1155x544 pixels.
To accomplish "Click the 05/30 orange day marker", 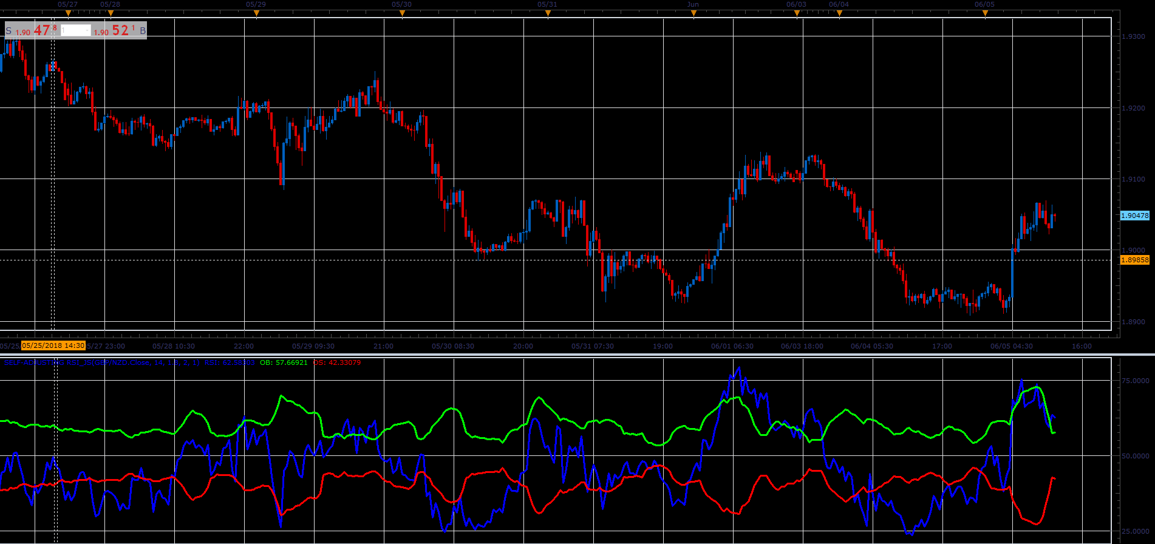I will (402, 13).
